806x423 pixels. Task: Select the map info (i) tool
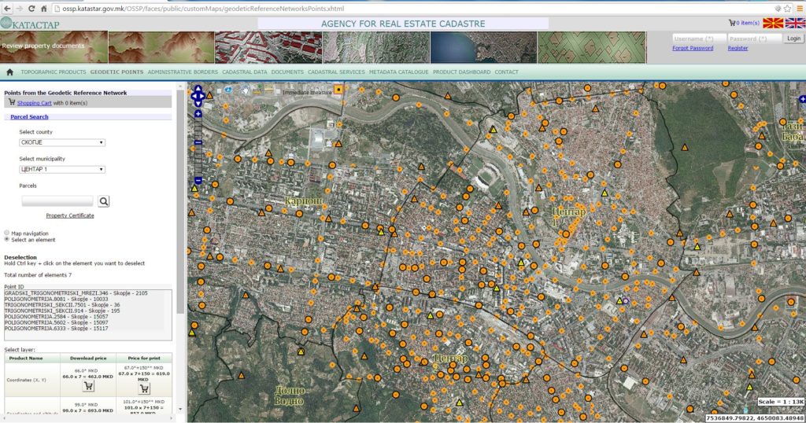click(x=229, y=90)
